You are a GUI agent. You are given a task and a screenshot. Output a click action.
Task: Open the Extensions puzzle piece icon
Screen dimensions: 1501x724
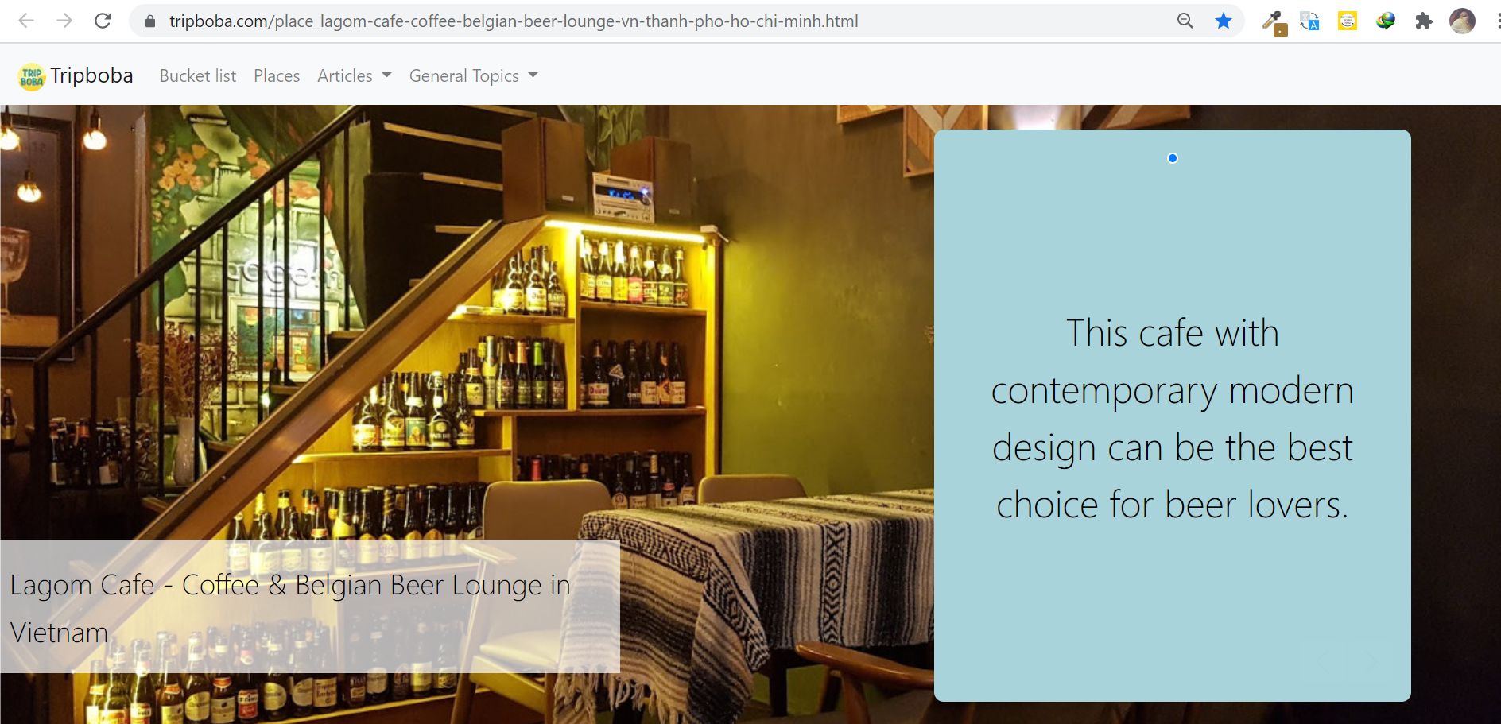(1424, 21)
